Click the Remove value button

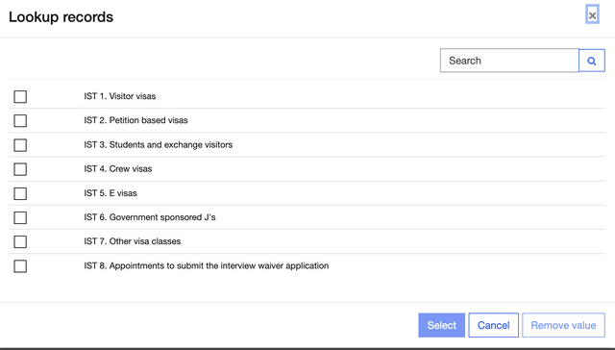[x=563, y=325]
